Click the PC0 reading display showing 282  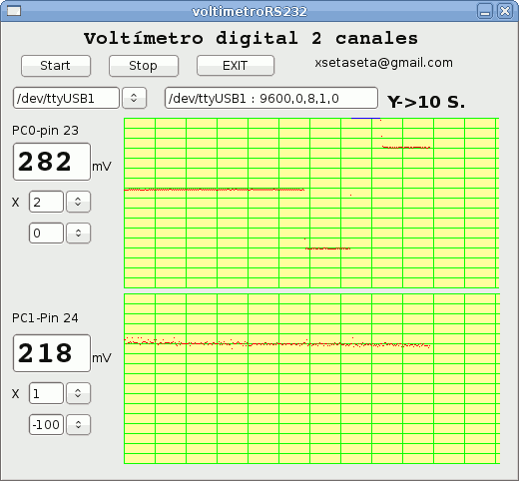tap(52, 162)
